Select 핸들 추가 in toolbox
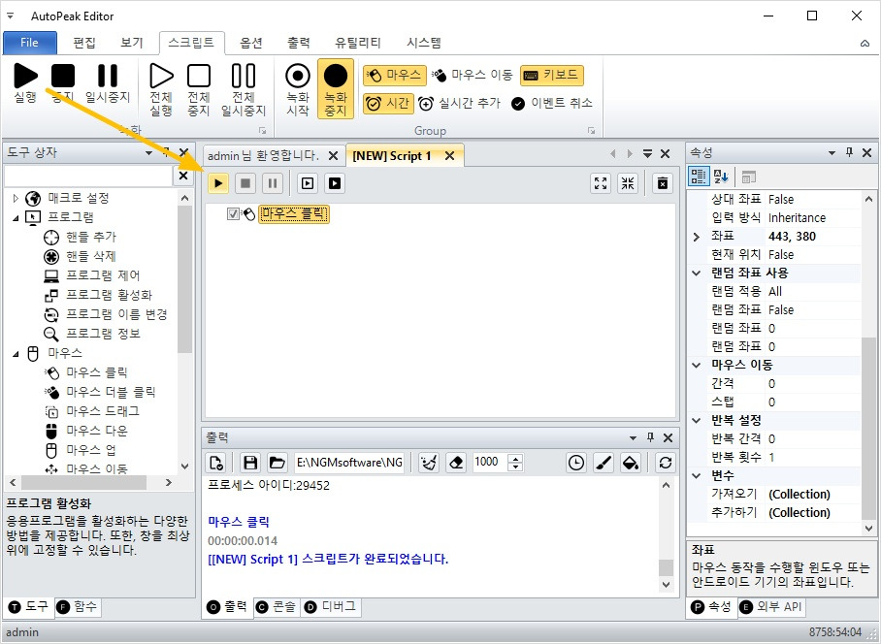Image resolution: width=881 pixels, height=644 pixels. click(x=90, y=237)
